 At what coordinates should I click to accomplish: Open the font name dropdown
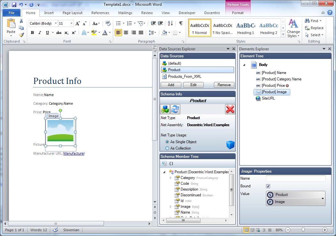click(56, 23)
